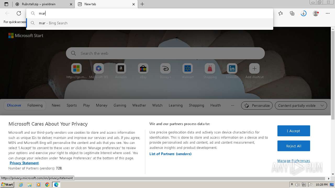Show more feed categories via ellipsis
Viewport: 335px width, 188px height.
tap(232, 105)
